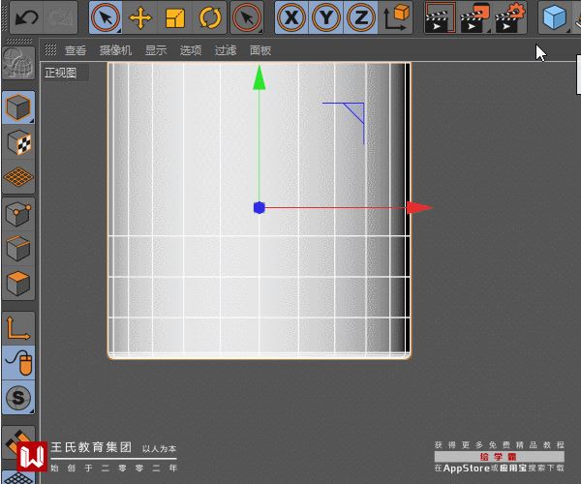Toggle Y axis lock
Viewport: 581px width, 484px height.
pyautogui.click(x=326, y=17)
